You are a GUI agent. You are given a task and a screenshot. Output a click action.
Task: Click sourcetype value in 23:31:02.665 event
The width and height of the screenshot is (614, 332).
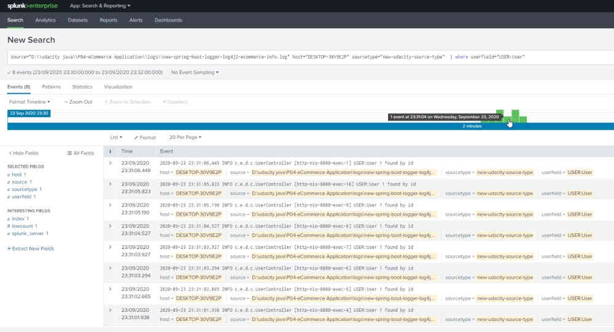coord(505,299)
